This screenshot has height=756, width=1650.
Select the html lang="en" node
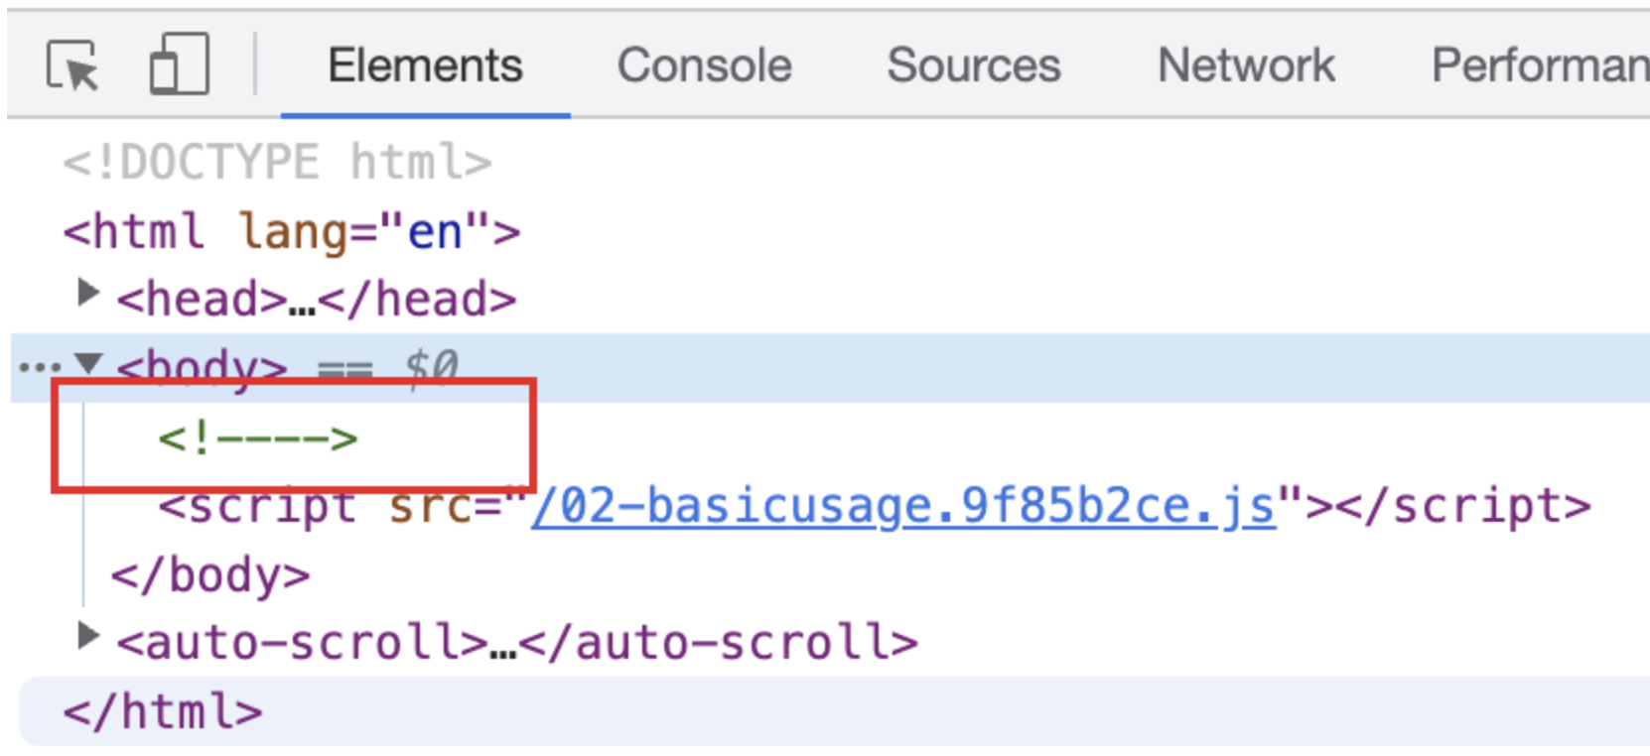(291, 231)
